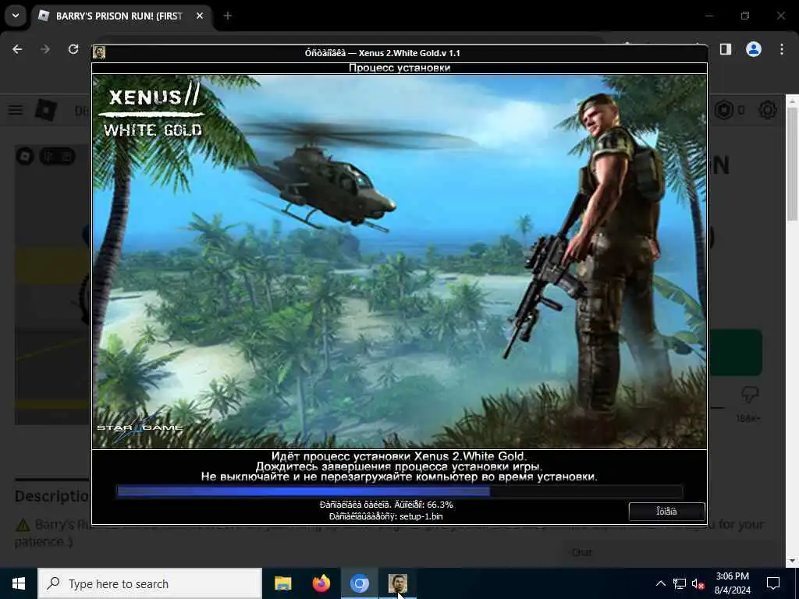This screenshot has width=799, height=599.
Task: Open File Explorer from taskbar
Action: (x=282, y=583)
